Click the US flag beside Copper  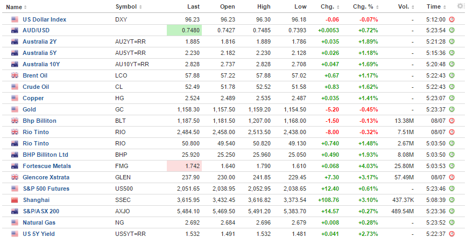(14, 98)
